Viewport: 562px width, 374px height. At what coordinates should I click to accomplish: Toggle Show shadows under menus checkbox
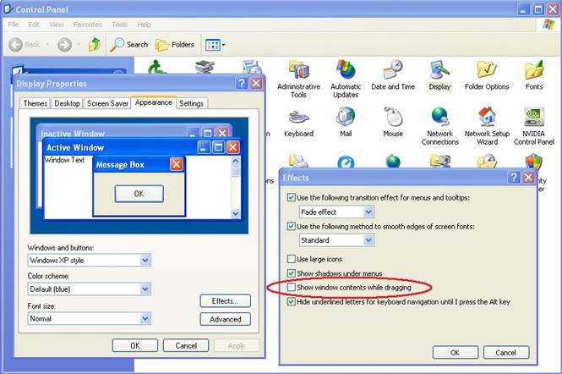coord(291,273)
